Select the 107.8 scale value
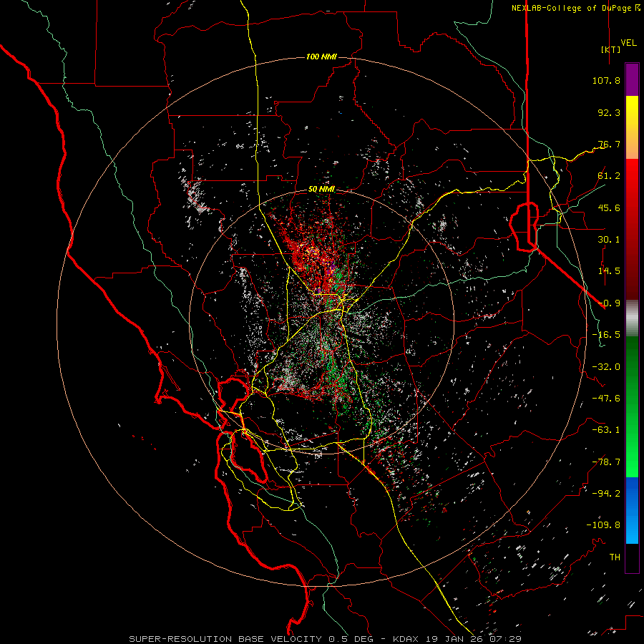 click(x=606, y=80)
